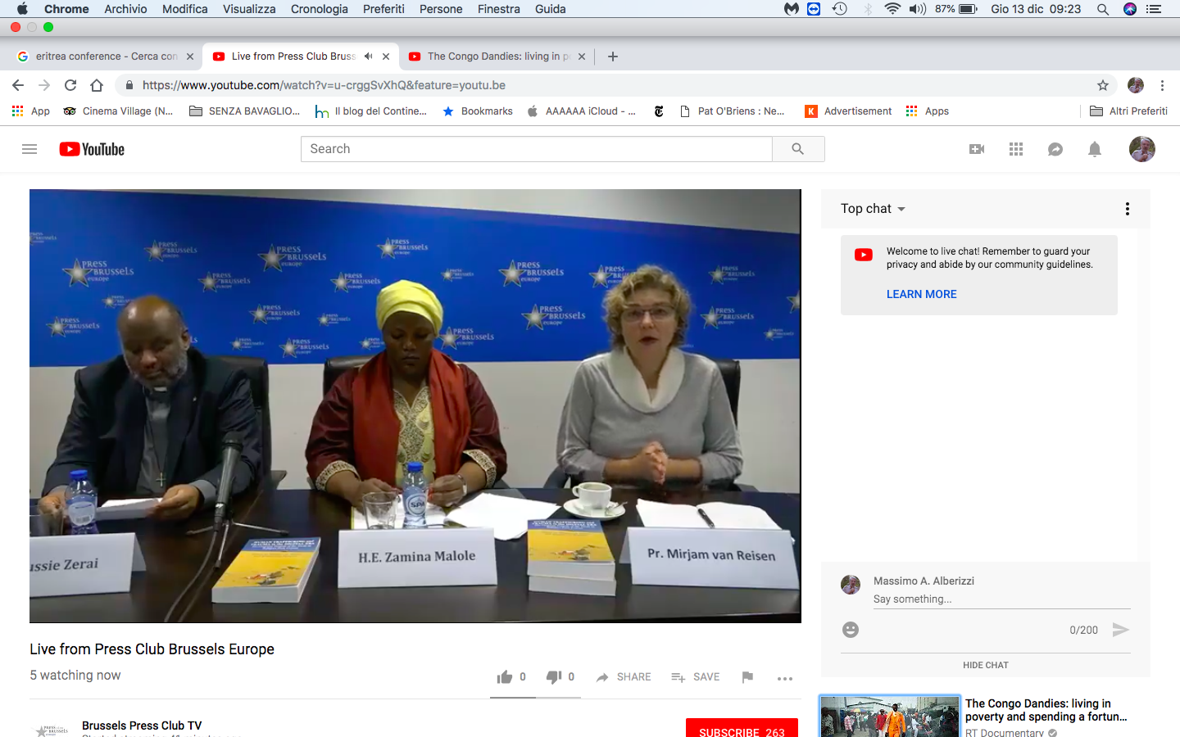Click the search magnifier button
1180x737 pixels.
797,149
